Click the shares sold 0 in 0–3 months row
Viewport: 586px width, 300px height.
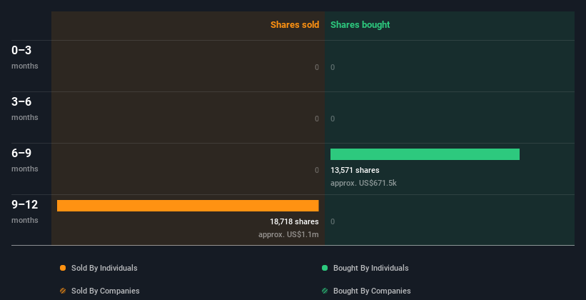(x=317, y=67)
